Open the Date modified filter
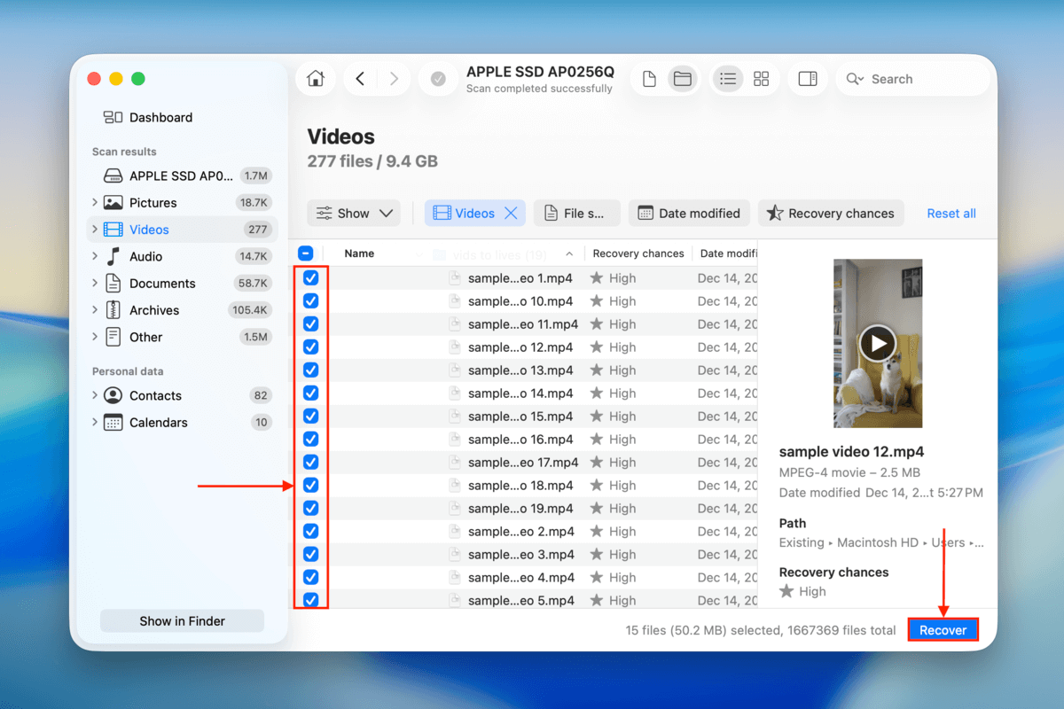 [689, 213]
